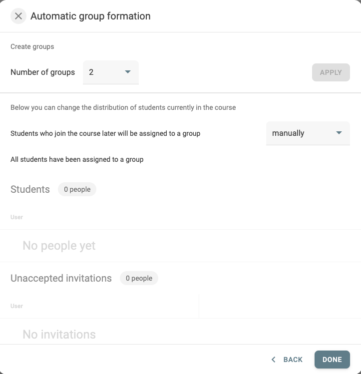Screen dimensions: 361x374
Task: Confirm by clicking DONE
Action: click(332, 360)
